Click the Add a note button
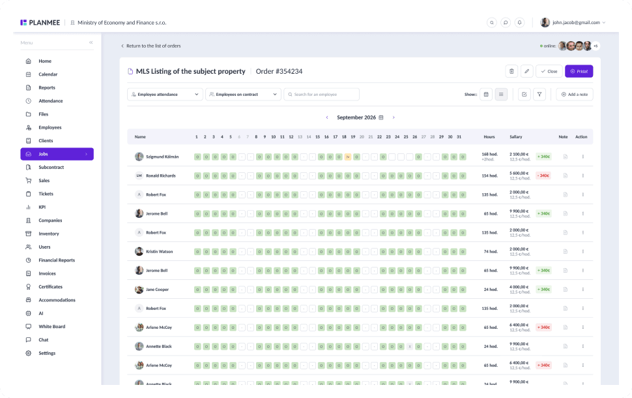The image size is (632, 398). click(575, 95)
